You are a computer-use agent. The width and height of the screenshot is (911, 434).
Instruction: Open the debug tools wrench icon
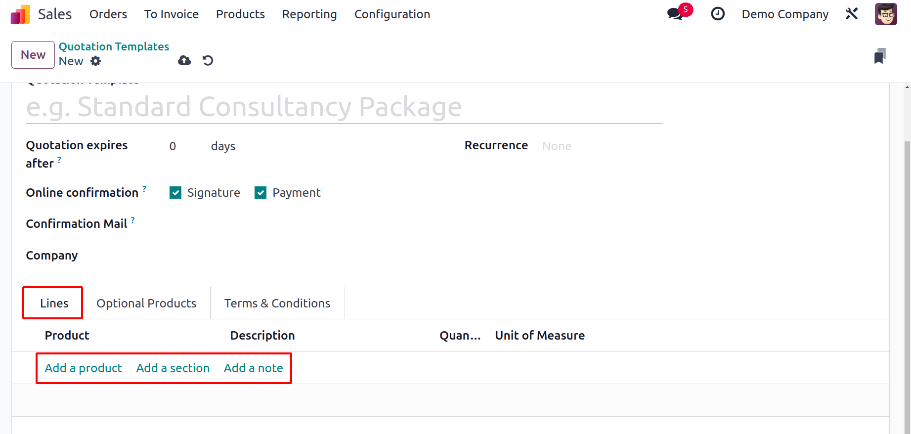point(852,14)
